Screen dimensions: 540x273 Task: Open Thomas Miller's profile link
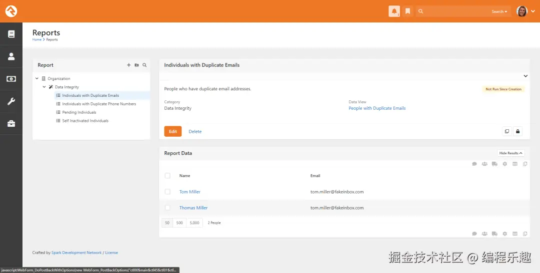tap(193, 208)
